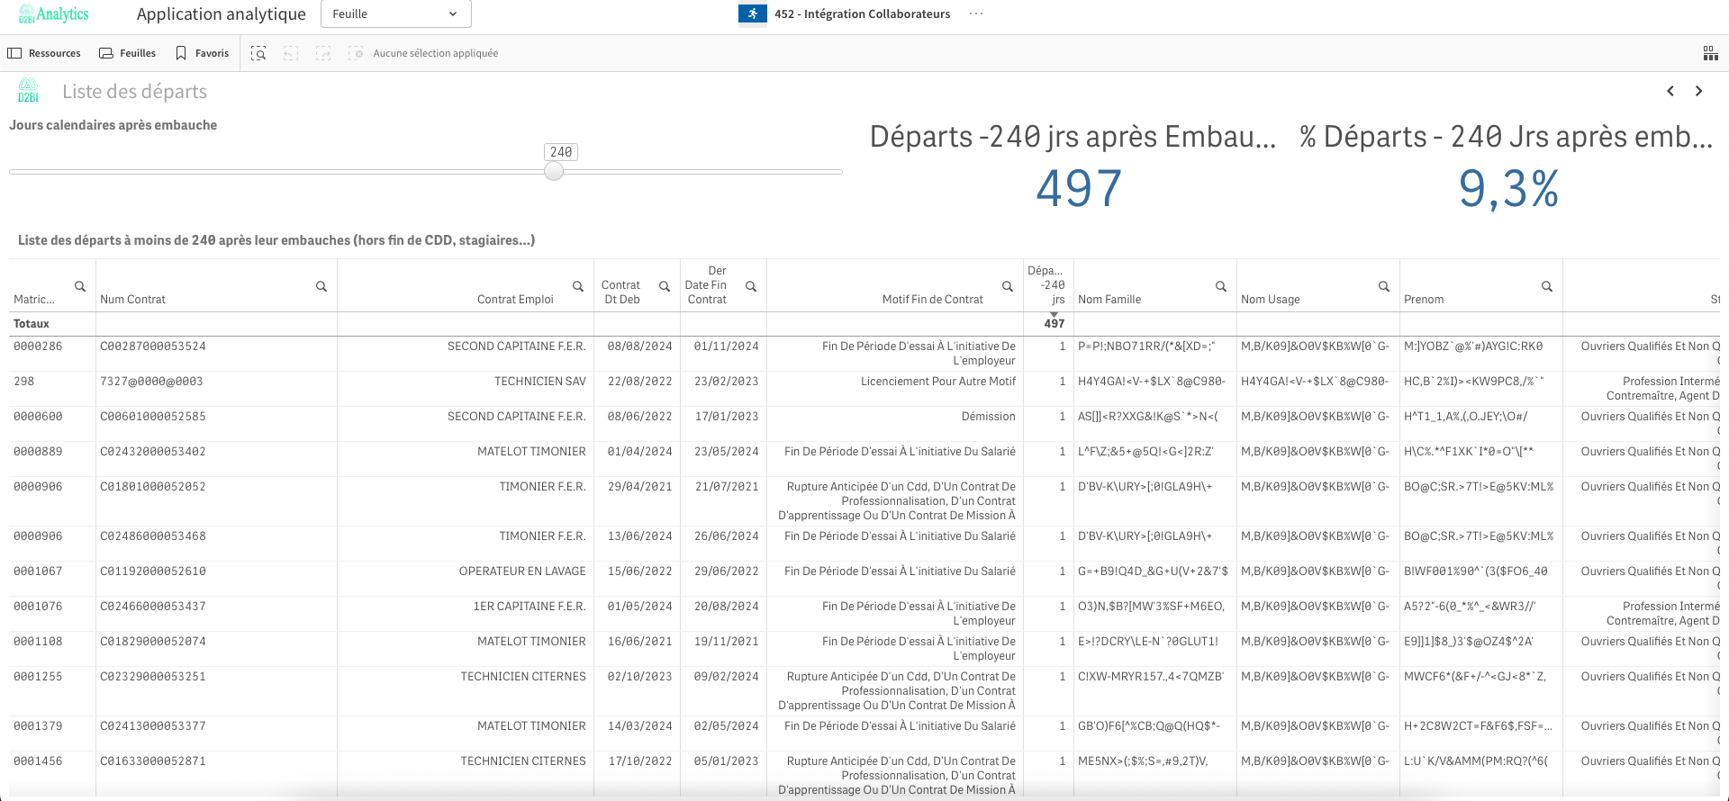The image size is (1729, 801).
Task: Search in the Num Contrat column
Action: 321,286
